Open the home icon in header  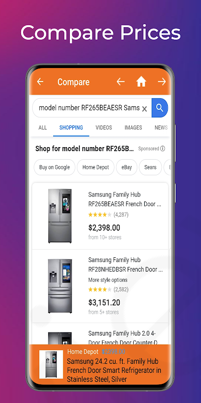(x=141, y=82)
